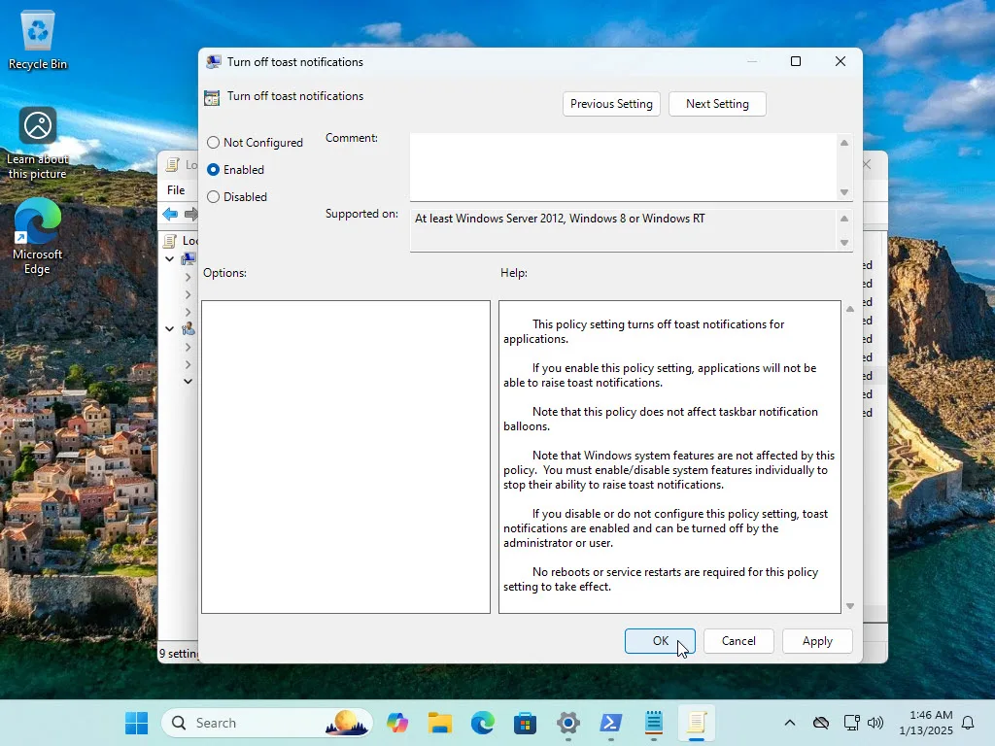The width and height of the screenshot is (995, 746).
Task: Choose the Enabled policy option
Action: coord(214,170)
